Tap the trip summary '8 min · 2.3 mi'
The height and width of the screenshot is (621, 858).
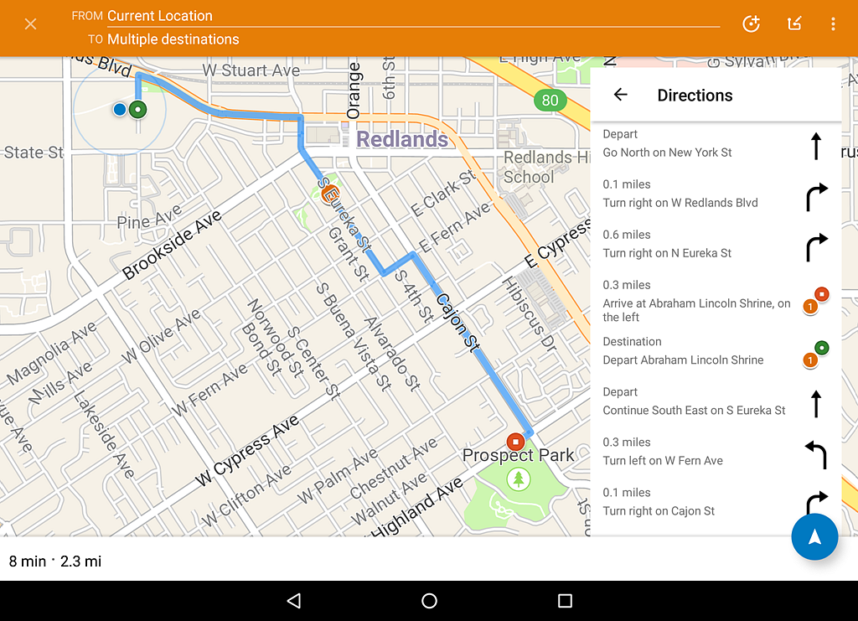(x=55, y=561)
